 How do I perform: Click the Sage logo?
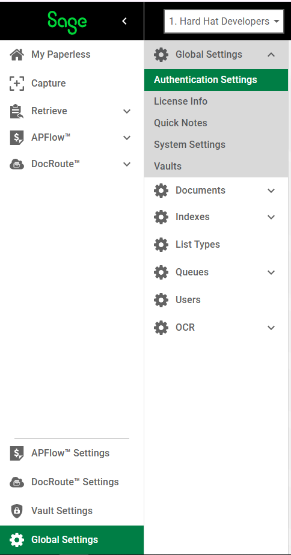(67, 22)
